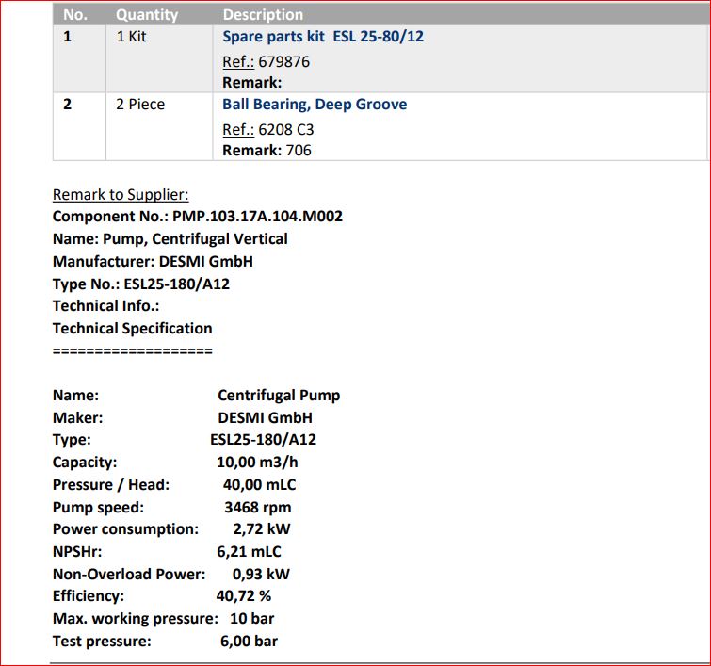Click the 'Quantity' column header
Screen dimensions: 711x666
click(146, 14)
